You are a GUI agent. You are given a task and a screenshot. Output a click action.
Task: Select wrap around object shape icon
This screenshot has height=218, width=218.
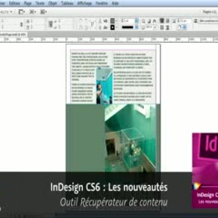click(162, 27)
